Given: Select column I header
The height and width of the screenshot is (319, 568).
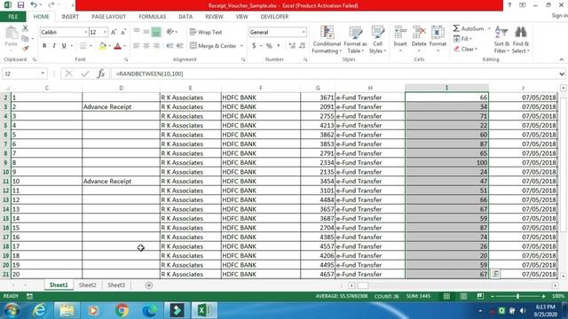Looking at the screenshot, I should click(x=446, y=88).
